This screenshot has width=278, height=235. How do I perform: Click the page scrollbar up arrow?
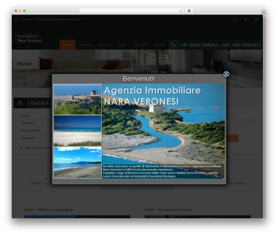coord(265,17)
